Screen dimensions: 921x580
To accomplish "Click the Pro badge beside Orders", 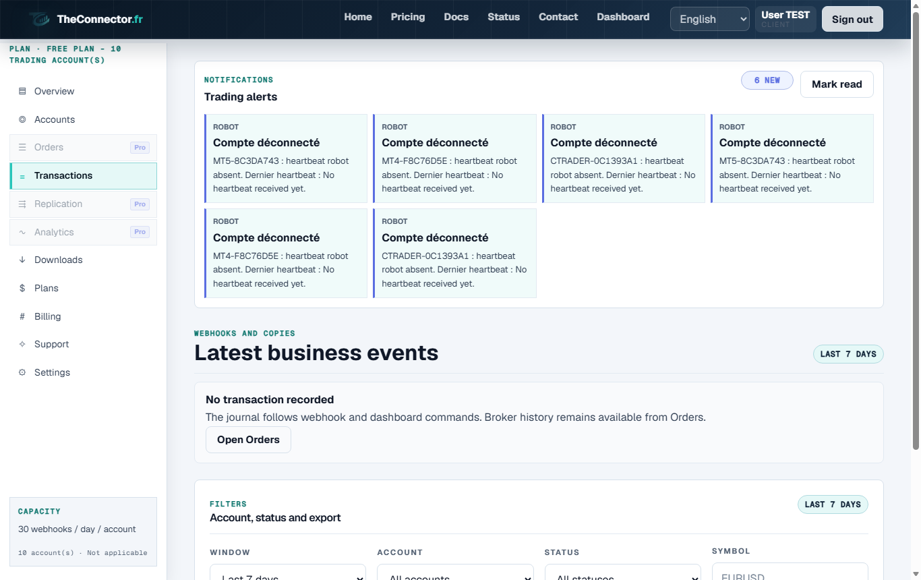I will [140, 148].
